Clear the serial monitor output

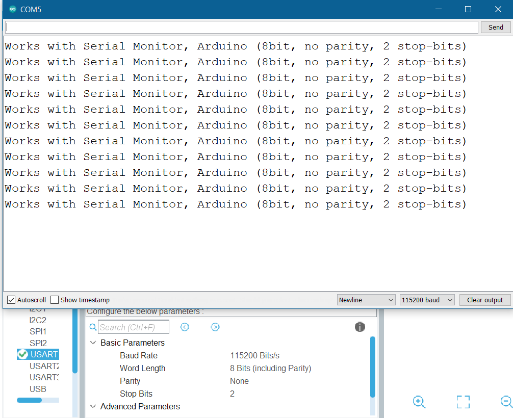[x=485, y=300]
